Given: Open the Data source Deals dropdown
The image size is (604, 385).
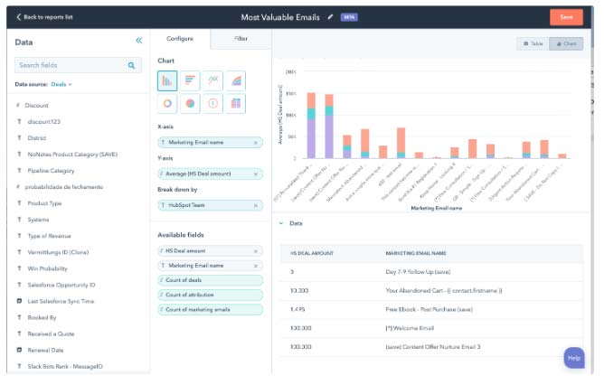Looking at the screenshot, I should click(61, 84).
